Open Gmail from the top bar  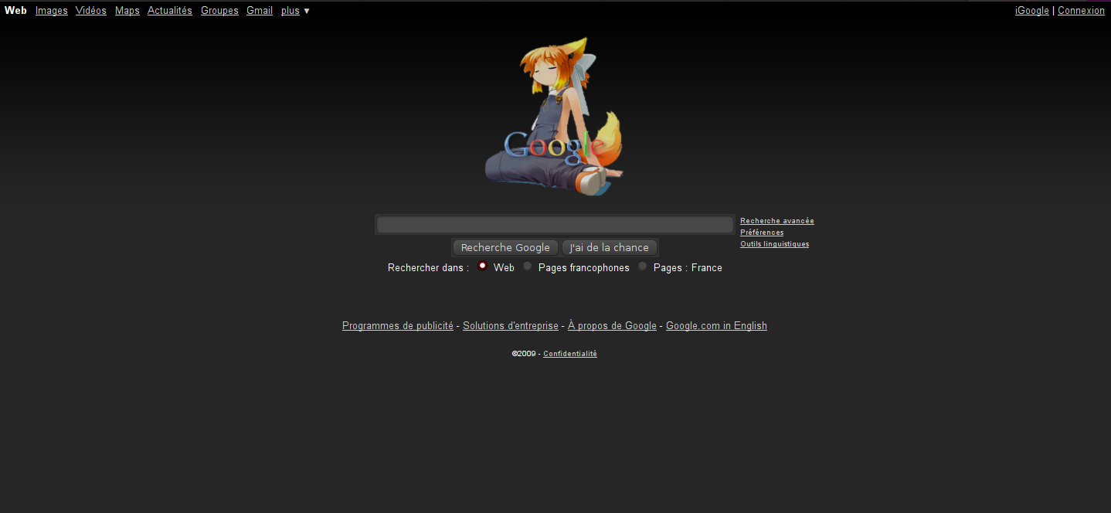[260, 11]
